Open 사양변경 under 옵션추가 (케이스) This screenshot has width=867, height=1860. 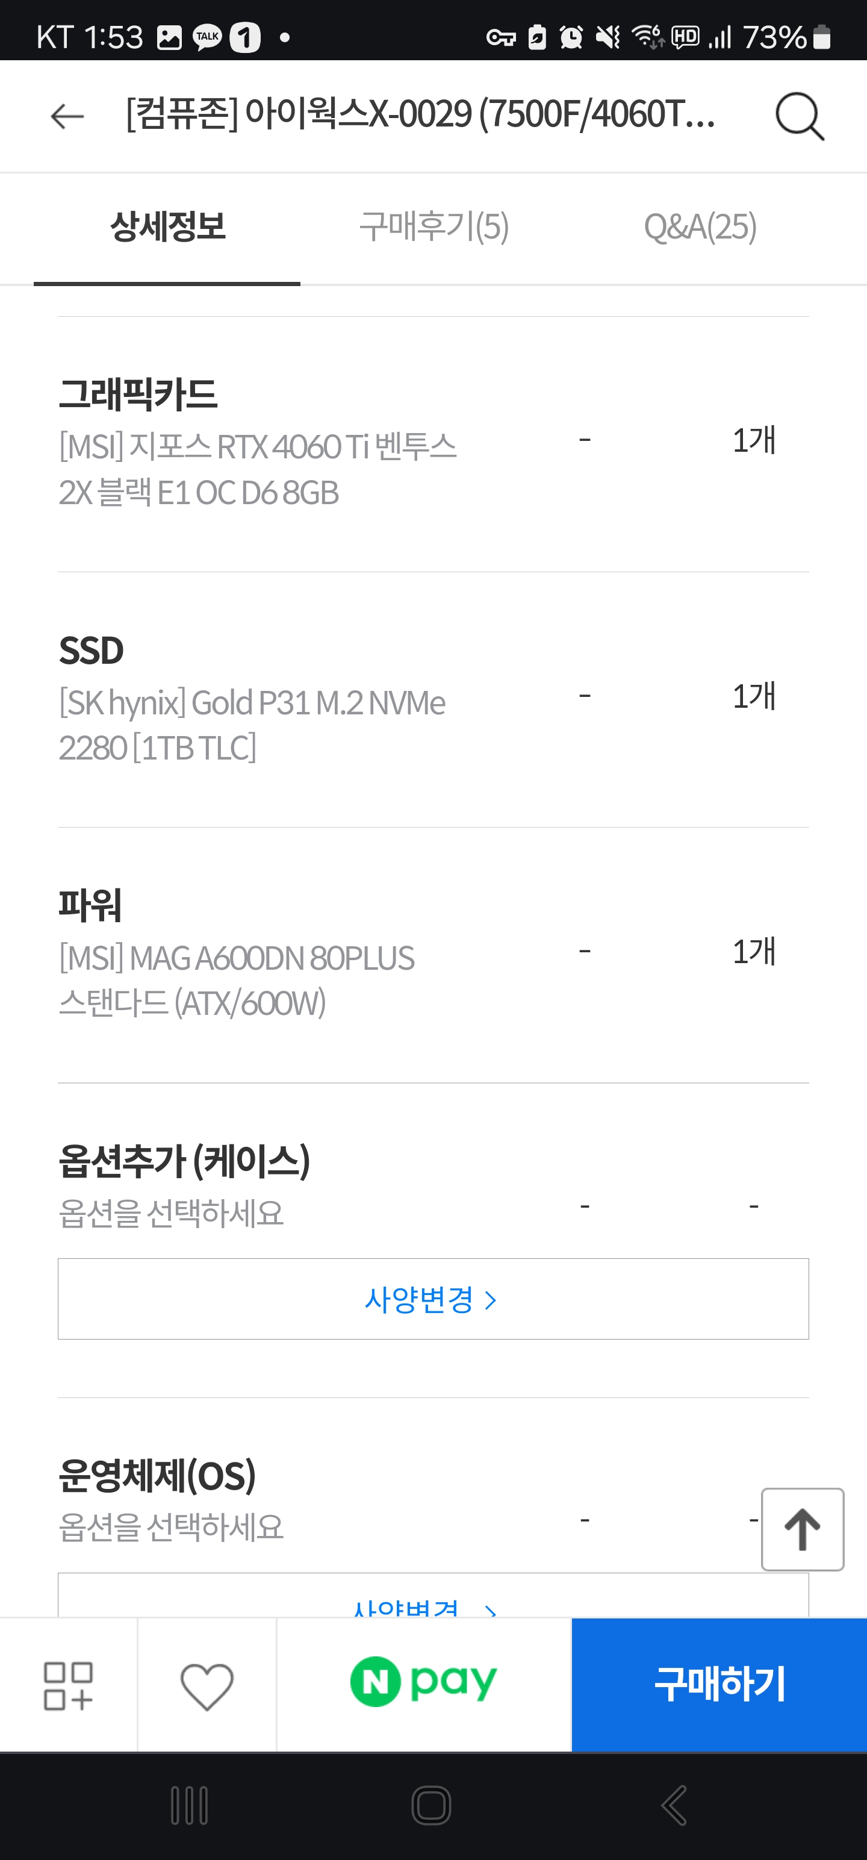coord(432,1299)
